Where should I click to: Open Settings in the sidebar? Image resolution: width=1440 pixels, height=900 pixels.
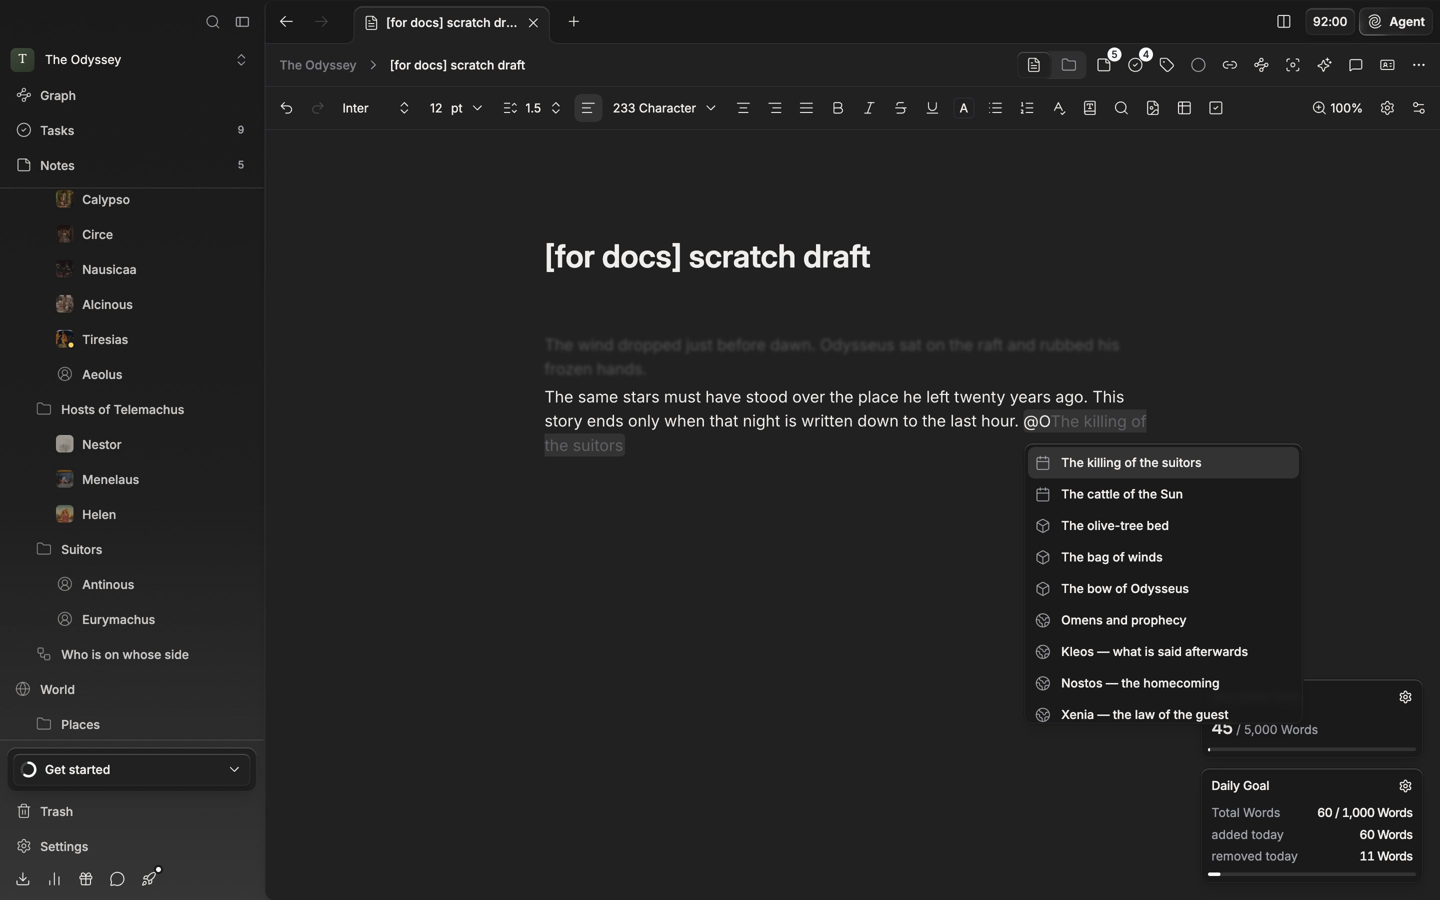[x=131, y=846]
